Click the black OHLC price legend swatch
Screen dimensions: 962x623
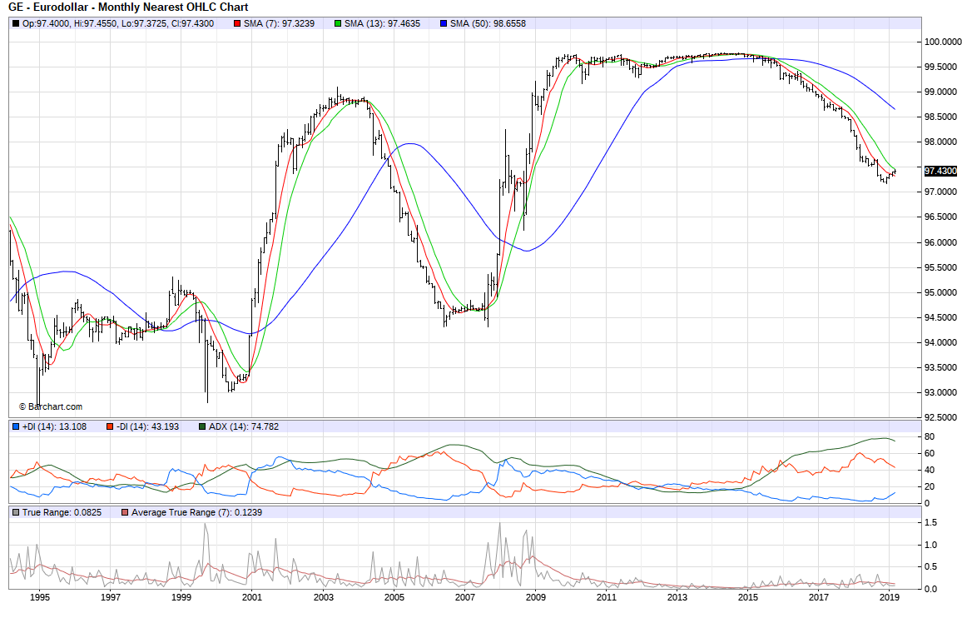click(15, 23)
